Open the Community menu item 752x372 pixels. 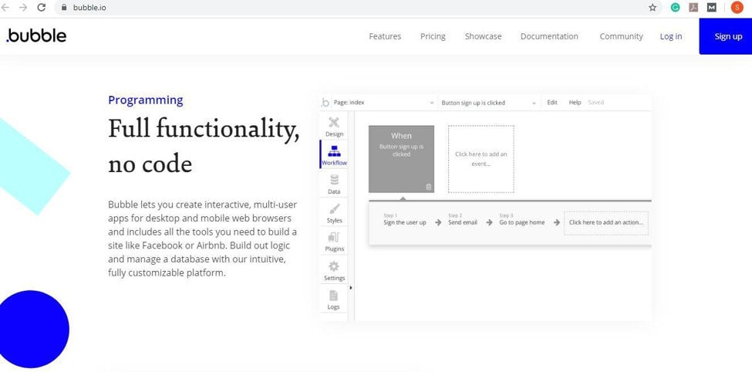(621, 36)
